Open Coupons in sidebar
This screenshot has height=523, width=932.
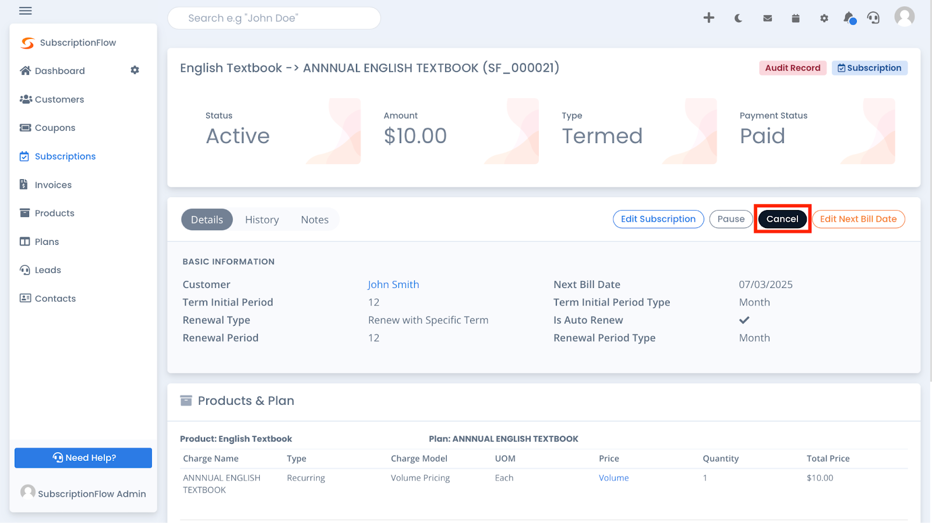coord(48,128)
